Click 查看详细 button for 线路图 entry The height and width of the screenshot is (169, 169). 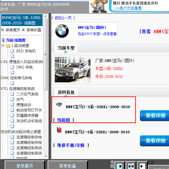pos(155,115)
